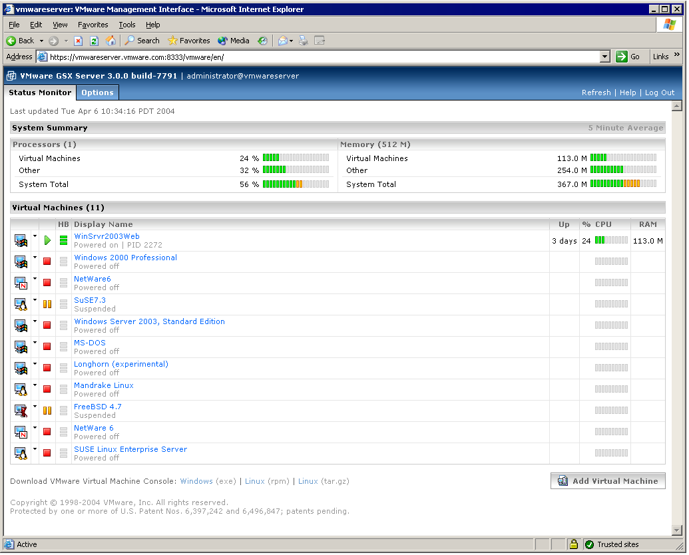Click the Home icon in browser toolbar
Screen dimensions: 689x555
pos(111,41)
